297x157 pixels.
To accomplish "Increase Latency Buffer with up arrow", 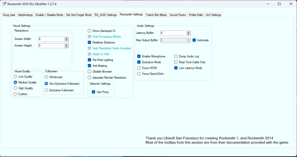I will (x=189, y=32).
